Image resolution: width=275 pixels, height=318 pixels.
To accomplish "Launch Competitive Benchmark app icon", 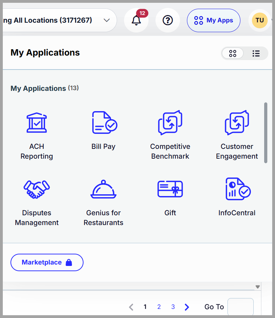I will (x=170, y=123).
